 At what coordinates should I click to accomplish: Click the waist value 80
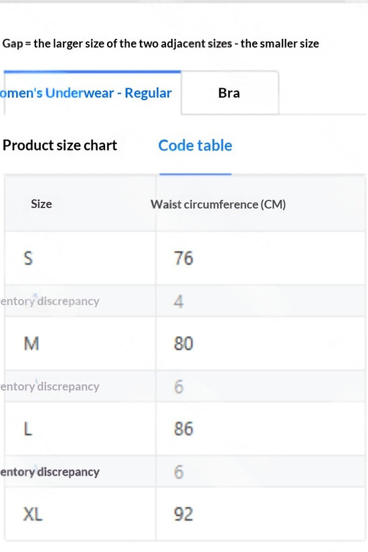(183, 344)
